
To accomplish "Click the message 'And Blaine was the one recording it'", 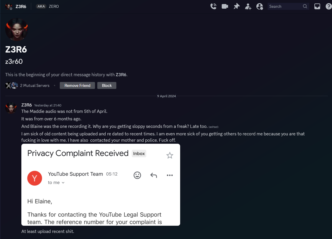I will (114, 126).
